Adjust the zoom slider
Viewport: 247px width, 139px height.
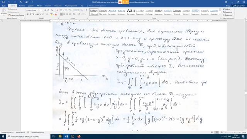(234, 132)
